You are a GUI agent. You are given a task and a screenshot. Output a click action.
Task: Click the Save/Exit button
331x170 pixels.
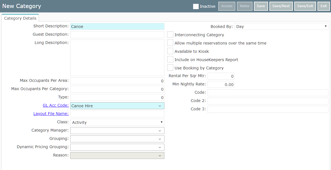point(305,6)
